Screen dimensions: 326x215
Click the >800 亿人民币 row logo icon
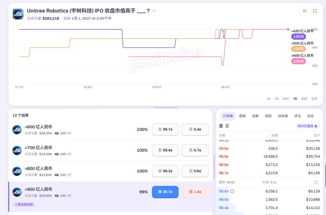click(17, 172)
